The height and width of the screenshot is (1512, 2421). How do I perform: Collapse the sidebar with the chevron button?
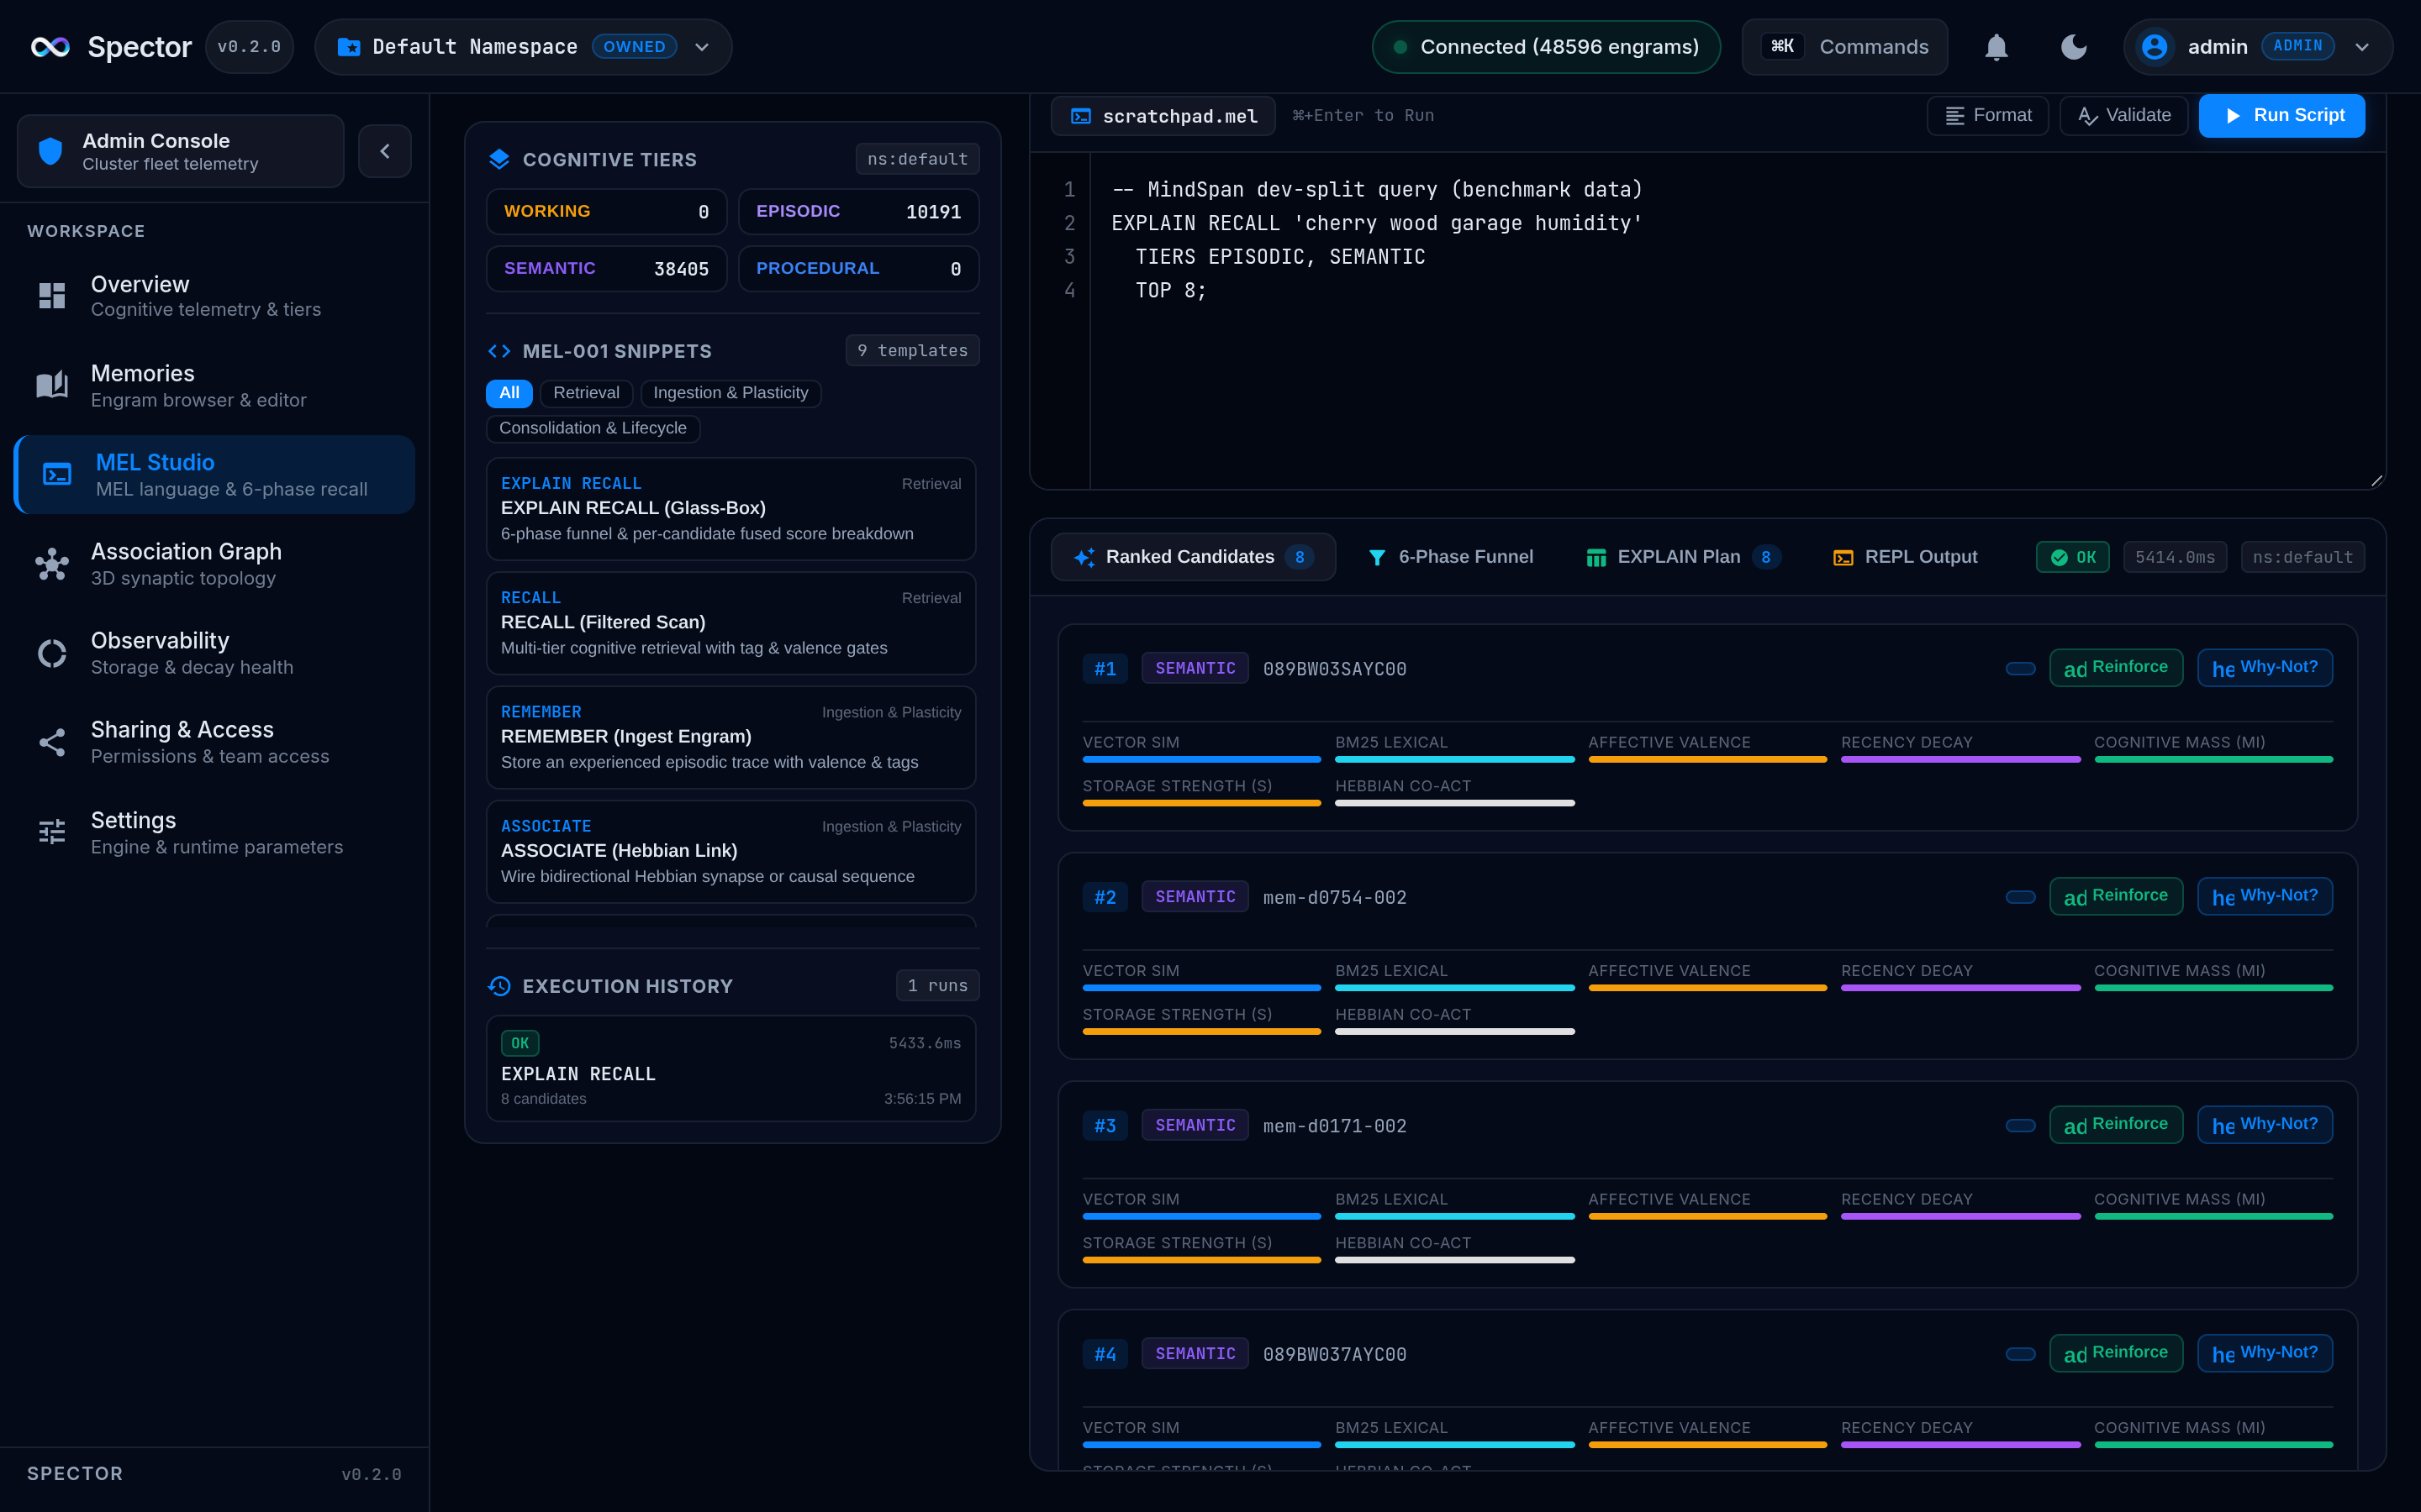click(x=385, y=151)
